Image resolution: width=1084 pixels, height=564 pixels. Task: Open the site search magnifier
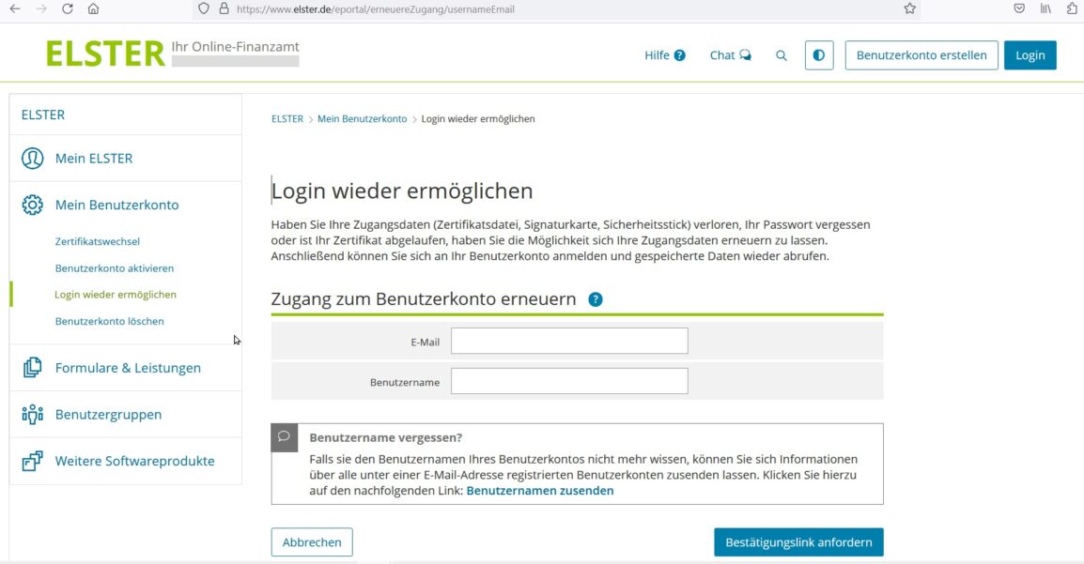(782, 55)
